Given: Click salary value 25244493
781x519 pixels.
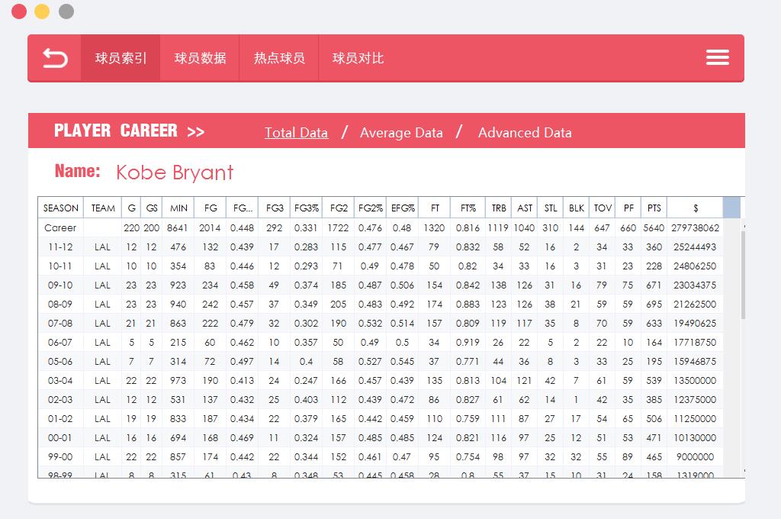Looking at the screenshot, I should click(695, 247).
